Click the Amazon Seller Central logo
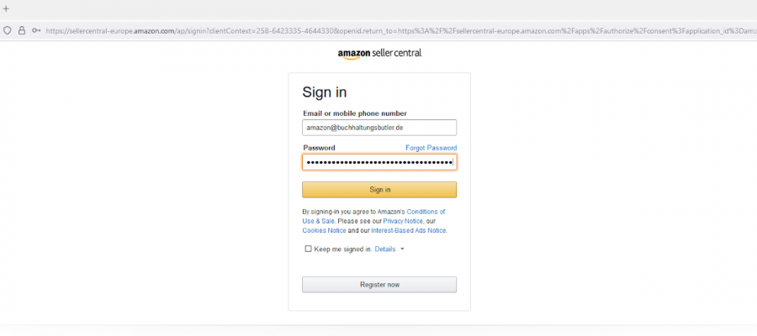Screen dimensions: 757x336 tap(379, 53)
